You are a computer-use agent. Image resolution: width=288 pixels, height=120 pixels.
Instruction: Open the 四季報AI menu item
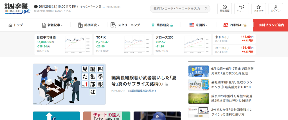pos(235,25)
